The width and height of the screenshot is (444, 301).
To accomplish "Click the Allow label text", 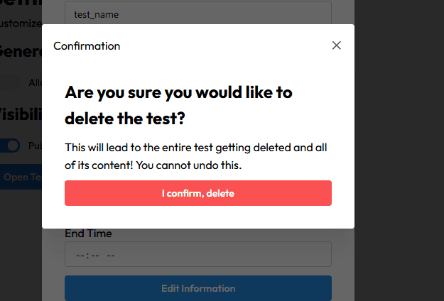I will point(35,82).
